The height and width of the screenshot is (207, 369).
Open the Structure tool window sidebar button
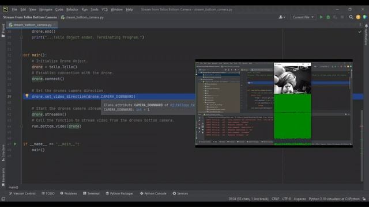click(3, 153)
